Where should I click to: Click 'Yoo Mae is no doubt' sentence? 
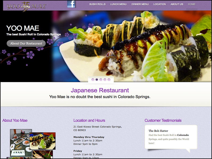[100, 97]
